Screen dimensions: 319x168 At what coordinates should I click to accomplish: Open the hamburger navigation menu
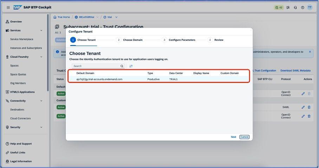[x=8, y=7]
